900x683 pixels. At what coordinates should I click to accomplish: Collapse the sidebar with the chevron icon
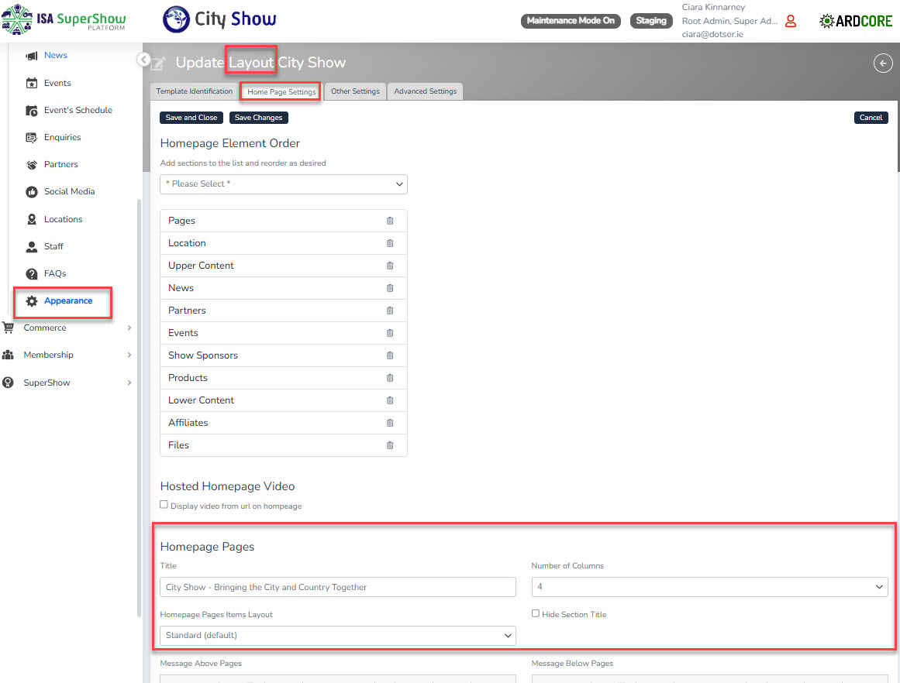tap(143, 59)
